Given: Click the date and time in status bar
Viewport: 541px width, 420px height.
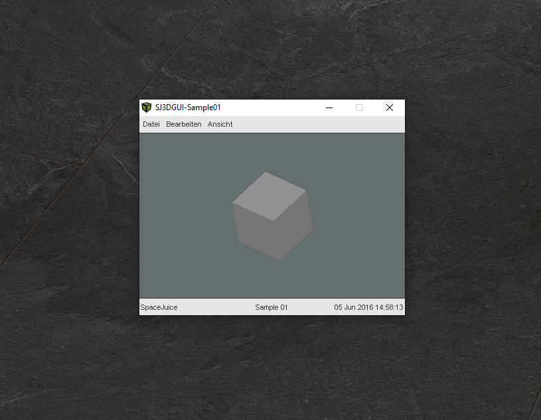Looking at the screenshot, I should coord(368,307).
